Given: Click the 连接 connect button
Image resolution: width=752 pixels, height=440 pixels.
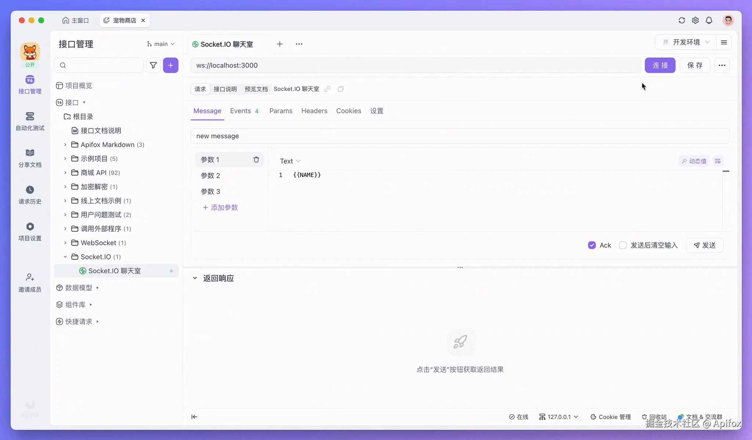Looking at the screenshot, I should [660, 65].
